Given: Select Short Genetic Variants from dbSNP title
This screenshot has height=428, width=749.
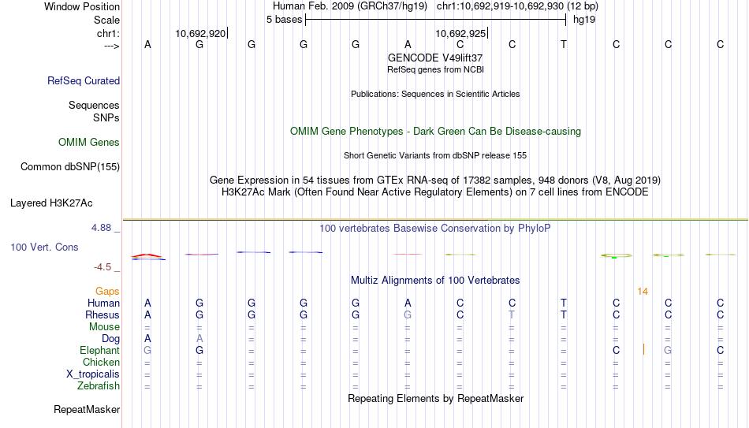Looking at the screenshot, I should (435, 156).
